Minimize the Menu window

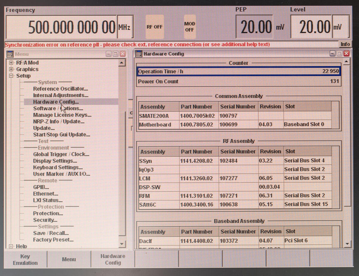(108, 54)
